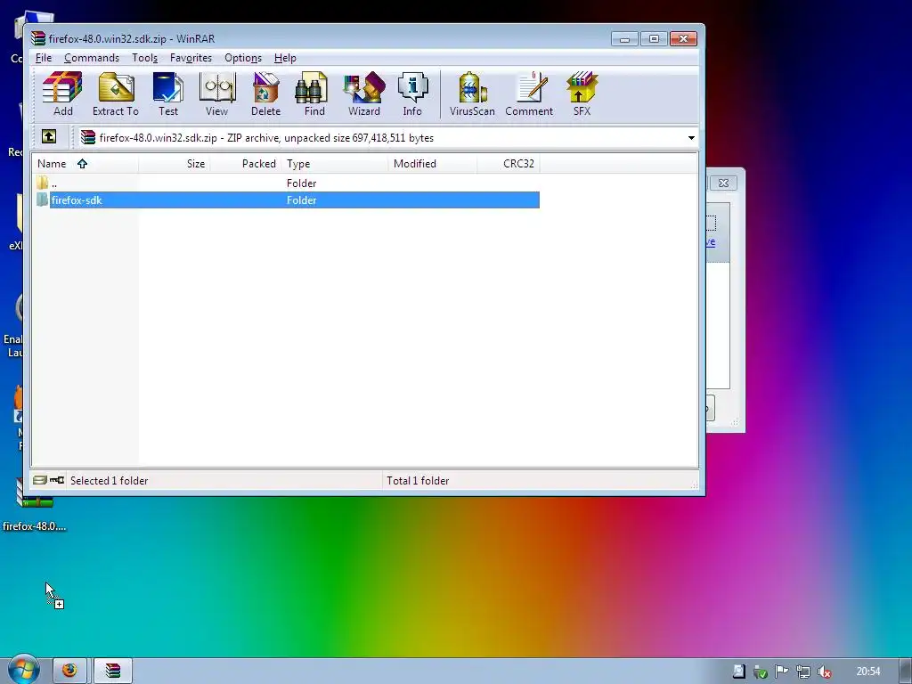The width and height of the screenshot is (912, 684).
Task: Open the Commands menu
Action: (92, 58)
